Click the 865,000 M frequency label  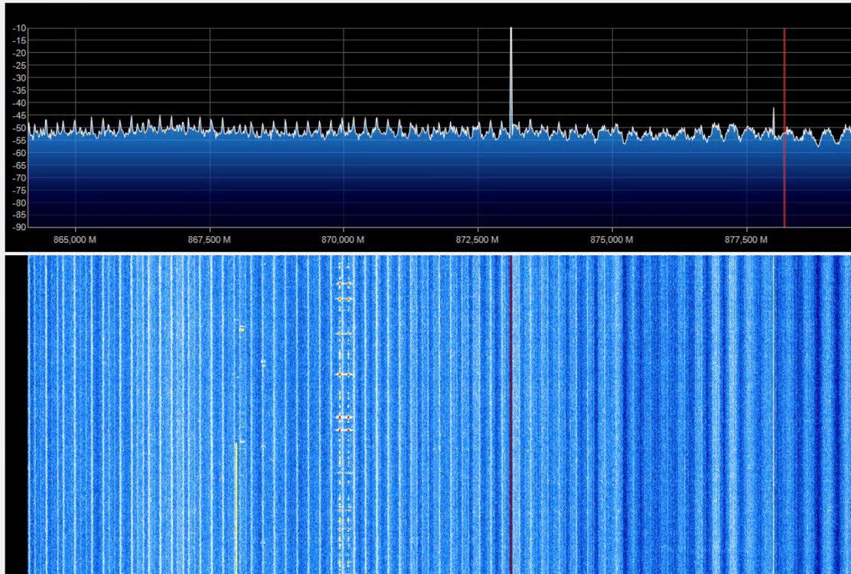pyautogui.click(x=75, y=239)
